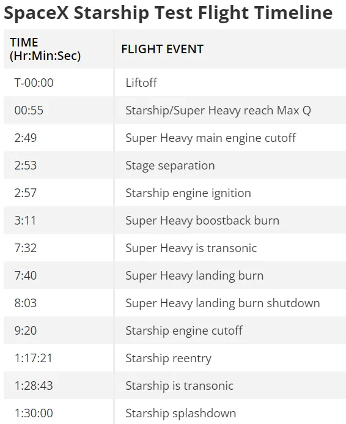The height and width of the screenshot is (424, 346).
Task: Select the Starship engine ignition entry
Action: [x=188, y=193]
